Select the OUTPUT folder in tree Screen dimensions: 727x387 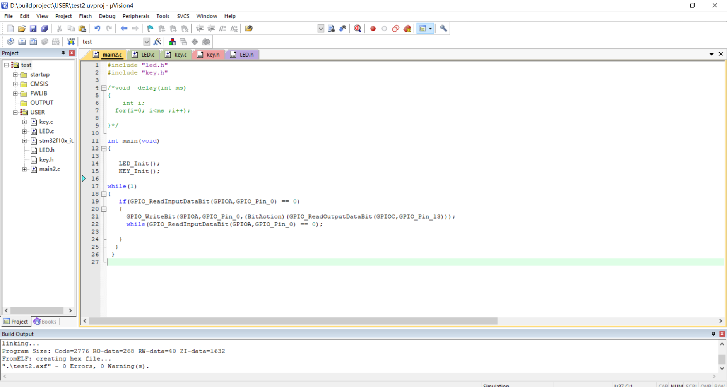click(x=41, y=103)
